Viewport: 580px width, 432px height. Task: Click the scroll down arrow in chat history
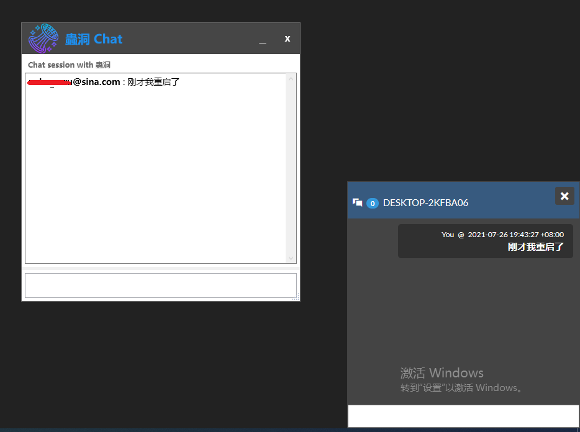(x=291, y=258)
